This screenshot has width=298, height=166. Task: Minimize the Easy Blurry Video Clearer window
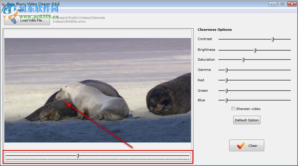(273, 4)
